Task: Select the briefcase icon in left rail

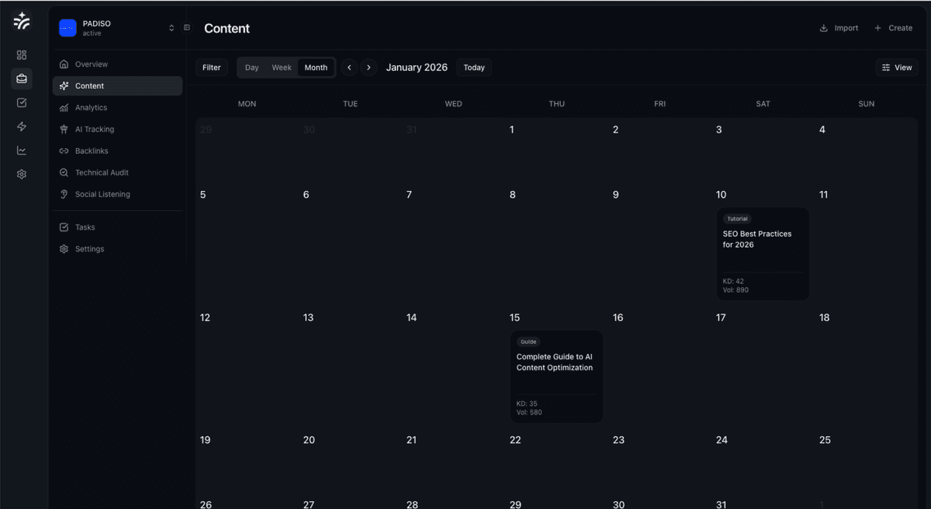Action: point(22,78)
